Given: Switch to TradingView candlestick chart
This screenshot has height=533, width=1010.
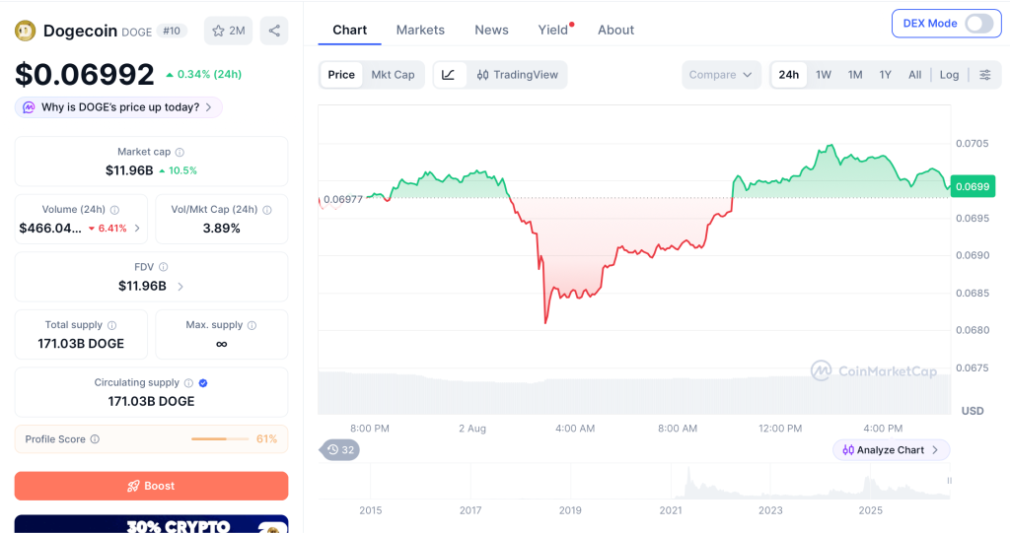Looking at the screenshot, I should 517,75.
